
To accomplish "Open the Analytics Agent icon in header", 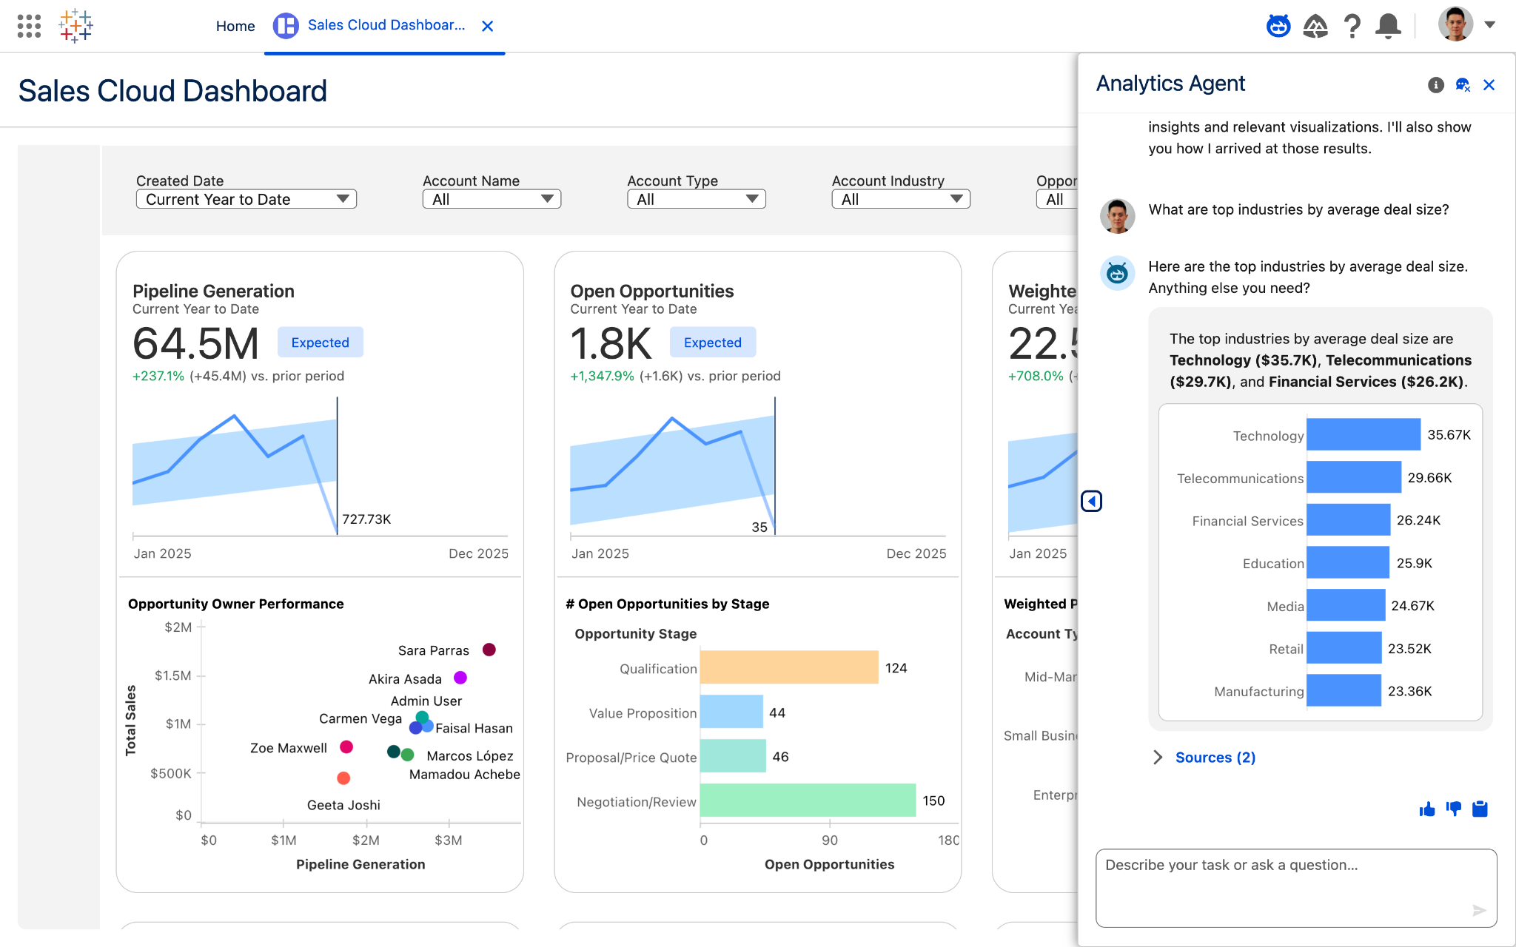I will click(1278, 26).
